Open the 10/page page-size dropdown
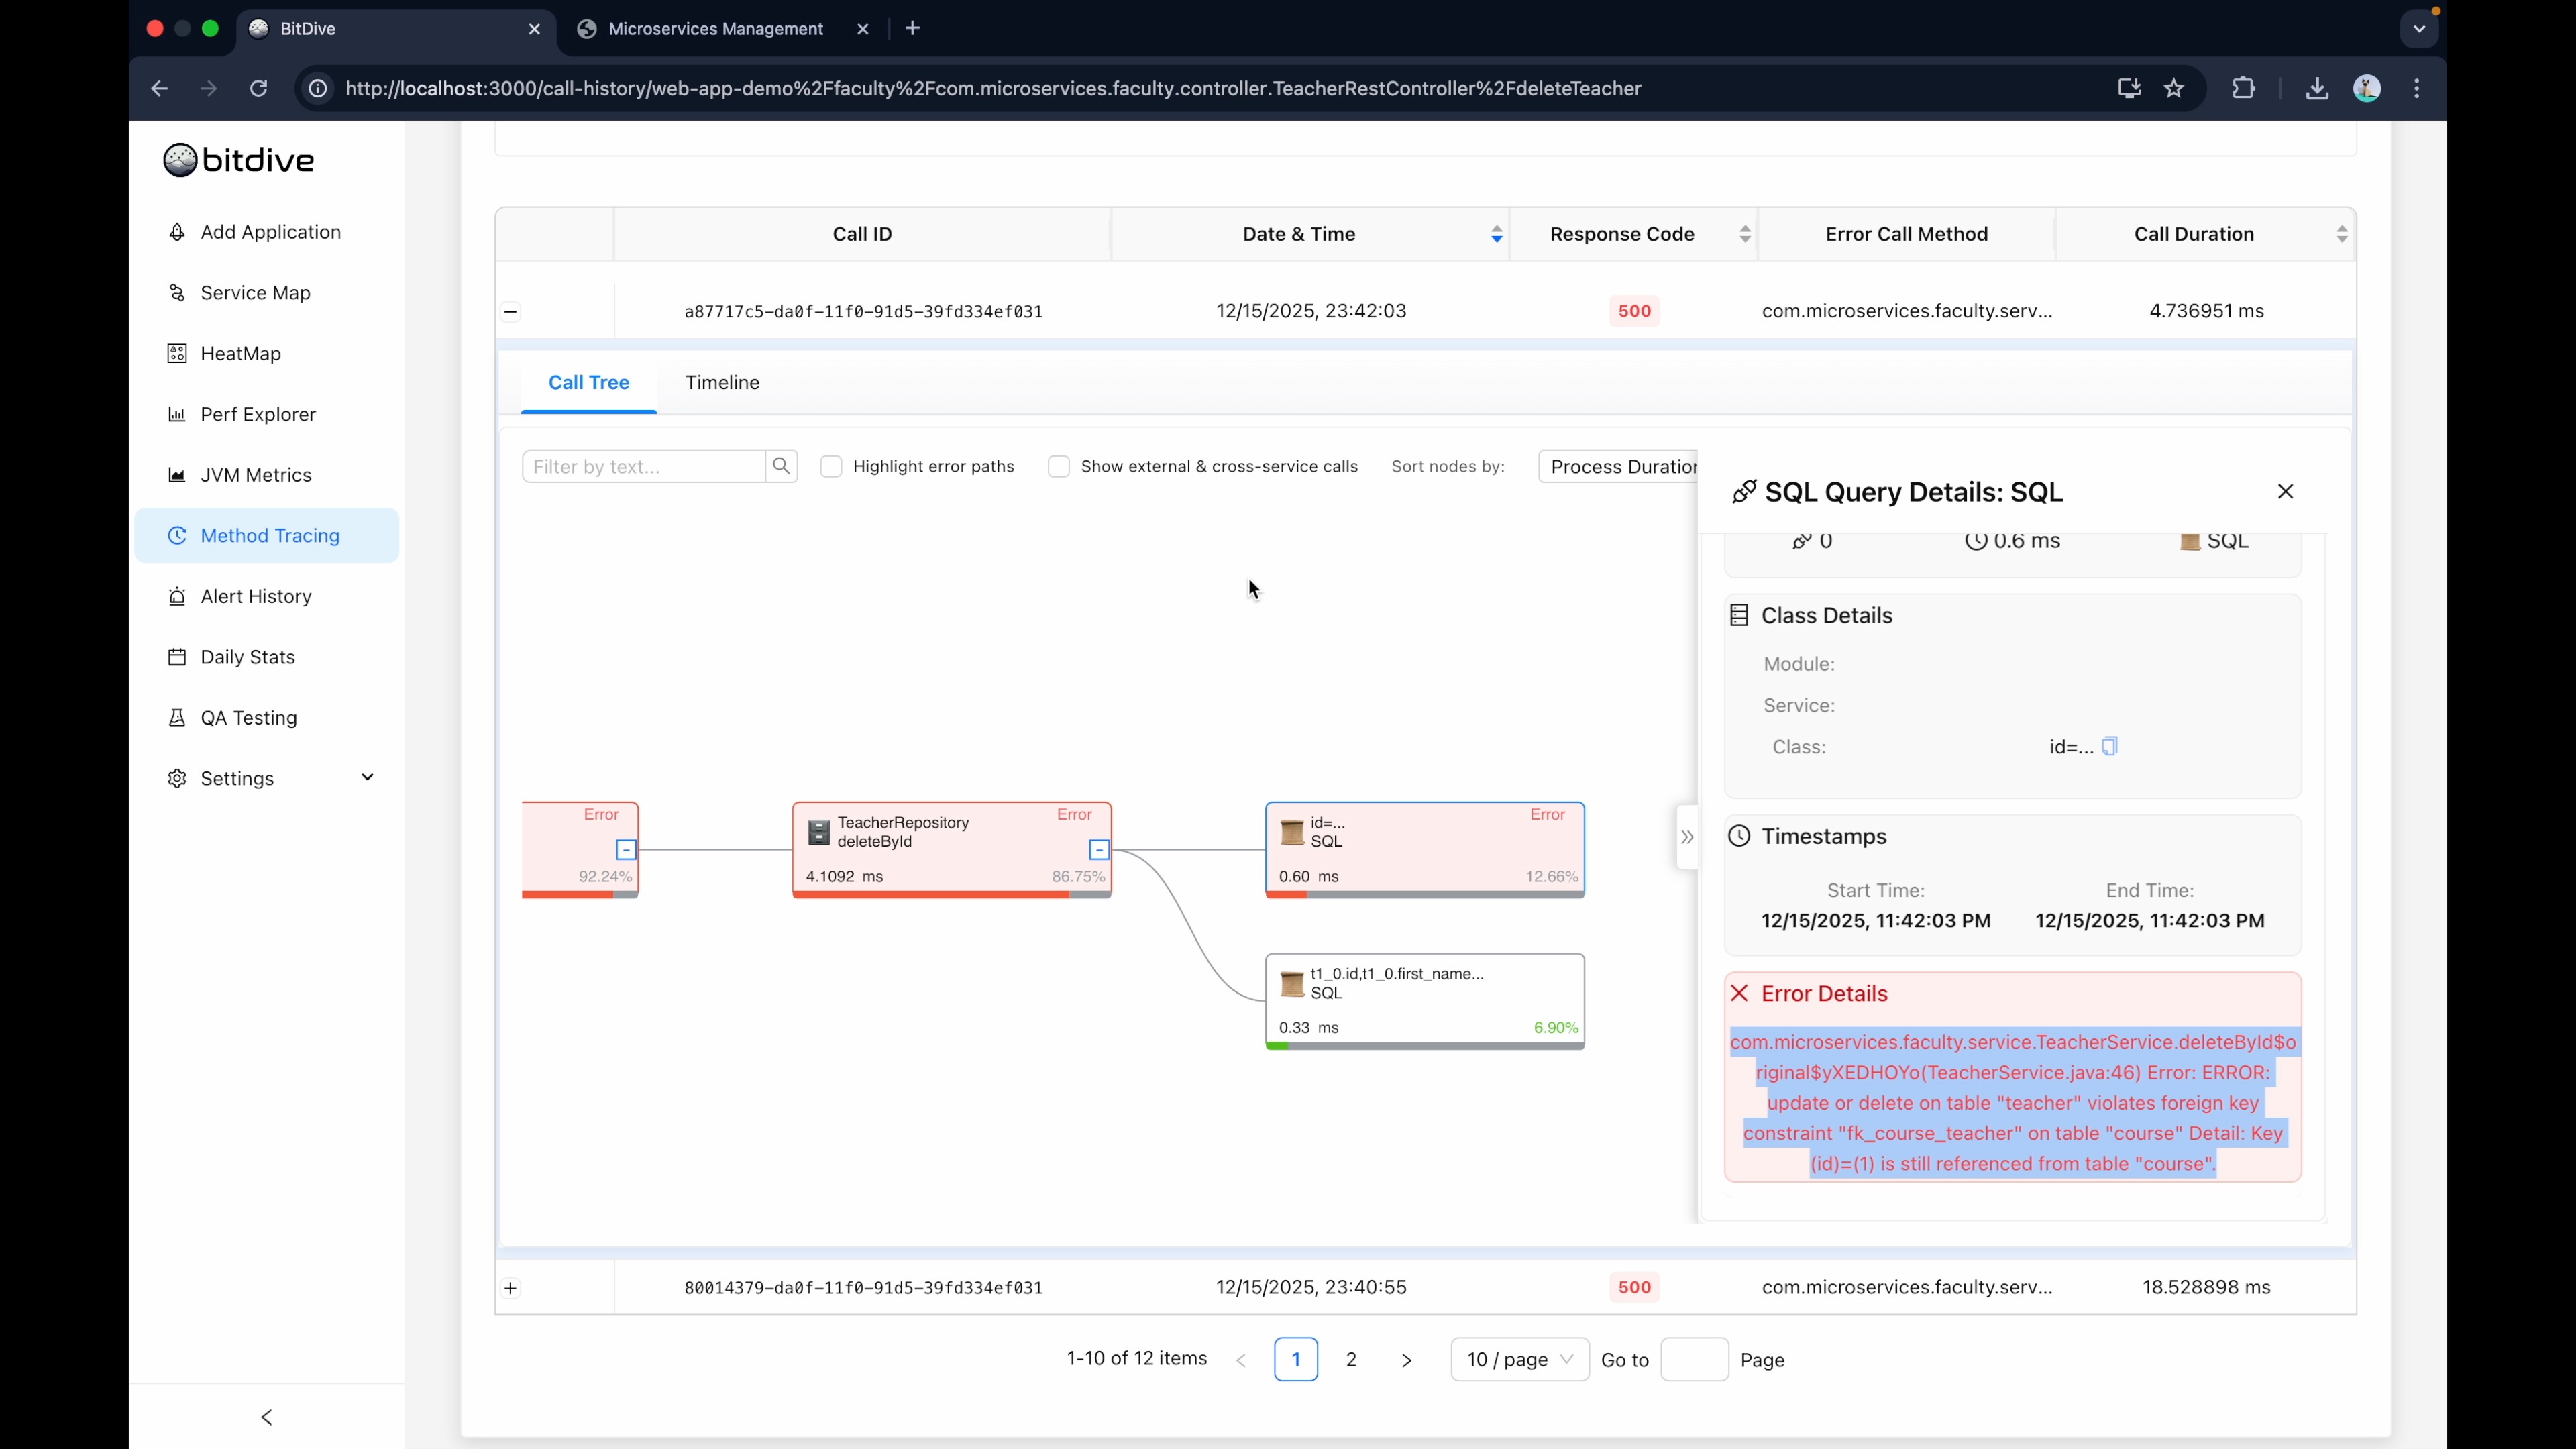 (1517, 1359)
